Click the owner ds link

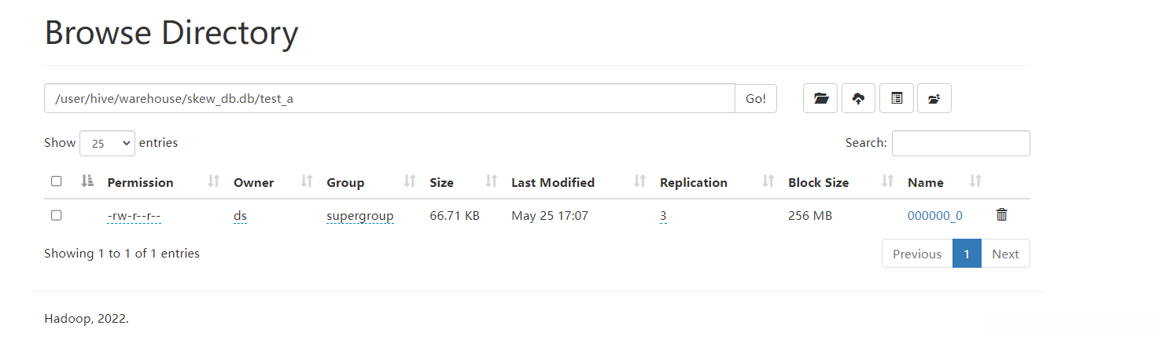coord(240,216)
